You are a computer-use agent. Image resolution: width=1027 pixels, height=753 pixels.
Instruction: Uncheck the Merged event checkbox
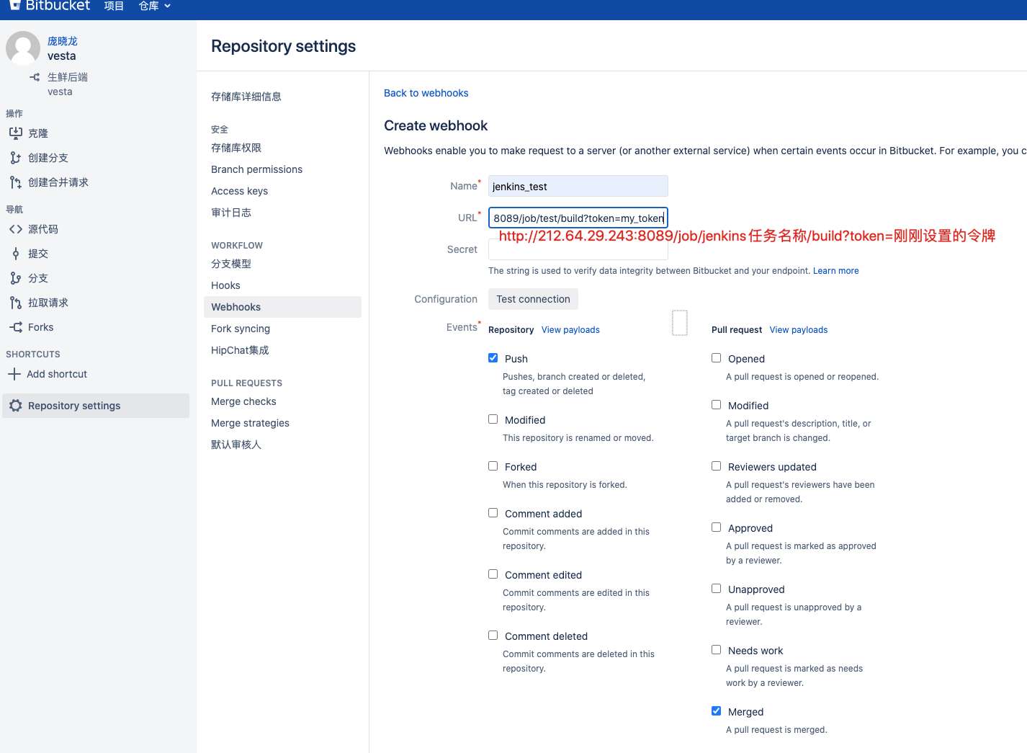pyautogui.click(x=717, y=711)
